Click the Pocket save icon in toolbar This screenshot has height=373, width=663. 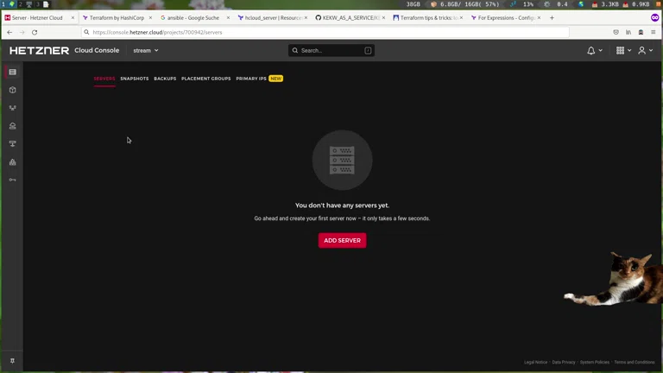616,32
